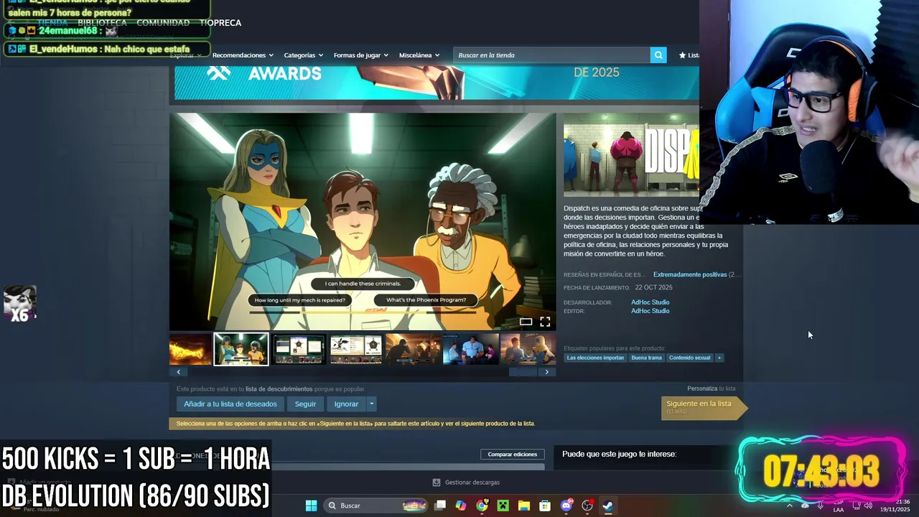Open the Extremadamente positivas reviews link

coord(690,274)
